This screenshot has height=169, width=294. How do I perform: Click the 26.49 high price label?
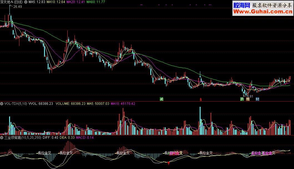[18, 7]
